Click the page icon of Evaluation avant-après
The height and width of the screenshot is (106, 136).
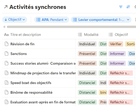tap(7, 102)
